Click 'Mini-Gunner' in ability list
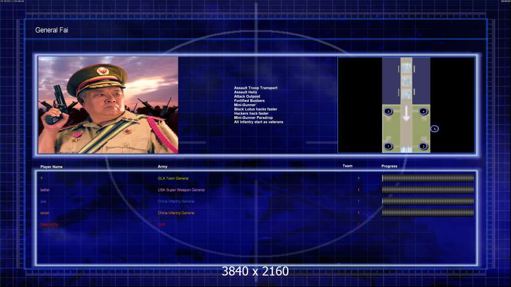The image size is (511, 287). pyautogui.click(x=245, y=105)
